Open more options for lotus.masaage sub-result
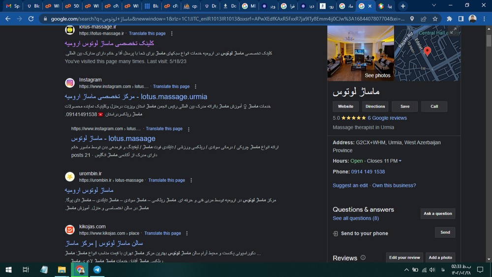The image size is (492, 277). point(188,129)
